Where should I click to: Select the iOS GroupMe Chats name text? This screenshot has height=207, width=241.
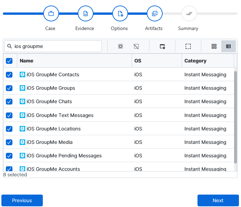(49, 101)
